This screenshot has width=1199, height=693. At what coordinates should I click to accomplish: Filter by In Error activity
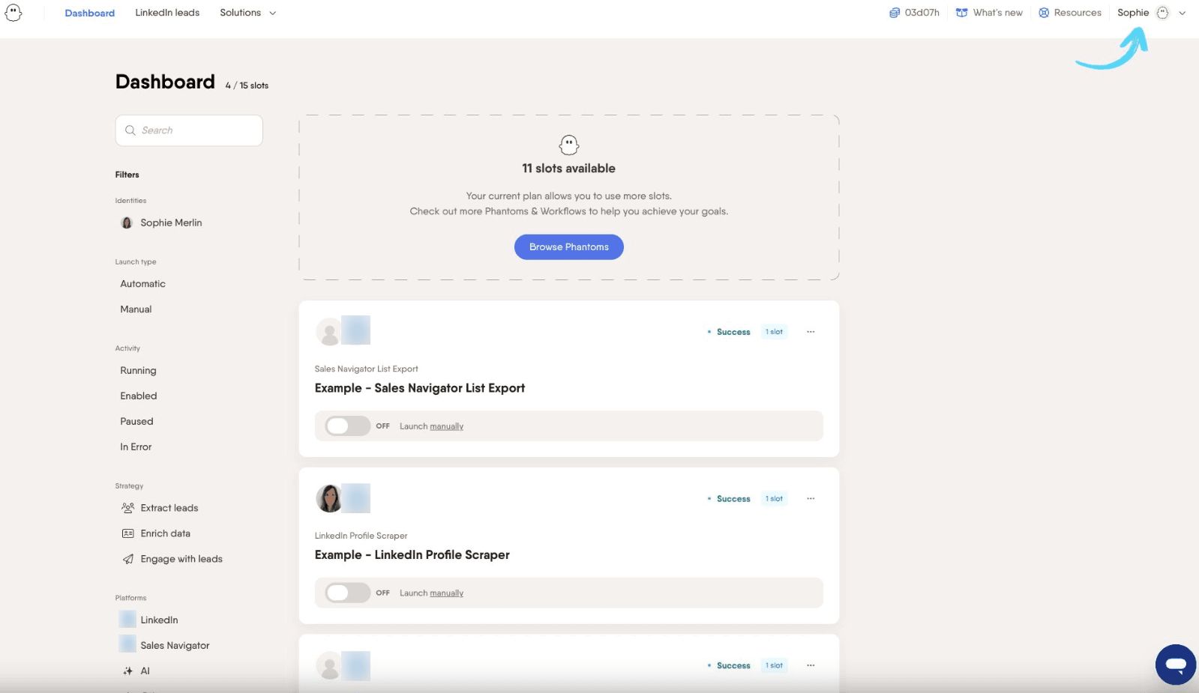pos(136,447)
